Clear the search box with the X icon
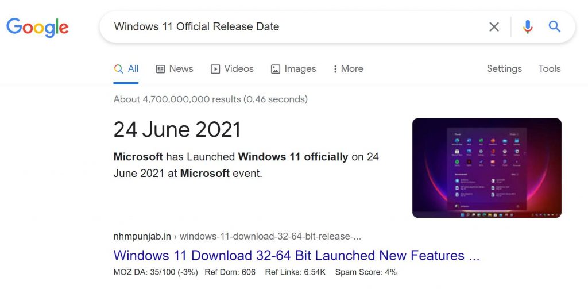 coord(494,27)
